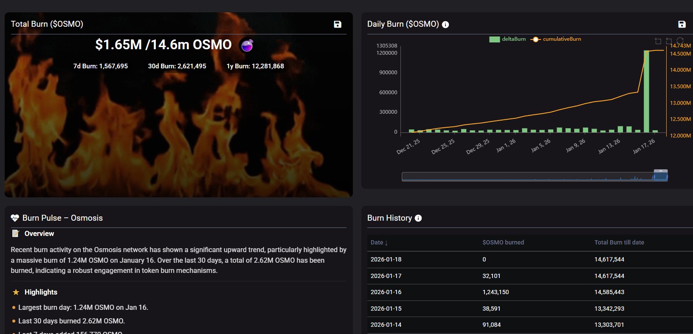The height and width of the screenshot is (334, 693).
Task: Click the tall Jan 16 deltaBurn bar
Action: click(646, 91)
